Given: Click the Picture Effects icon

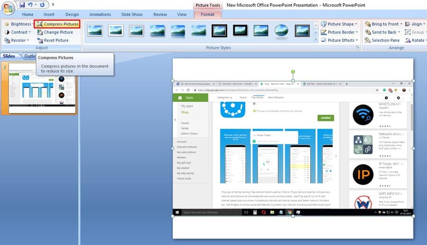Looking at the screenshot, I should [x=323, y=40].
